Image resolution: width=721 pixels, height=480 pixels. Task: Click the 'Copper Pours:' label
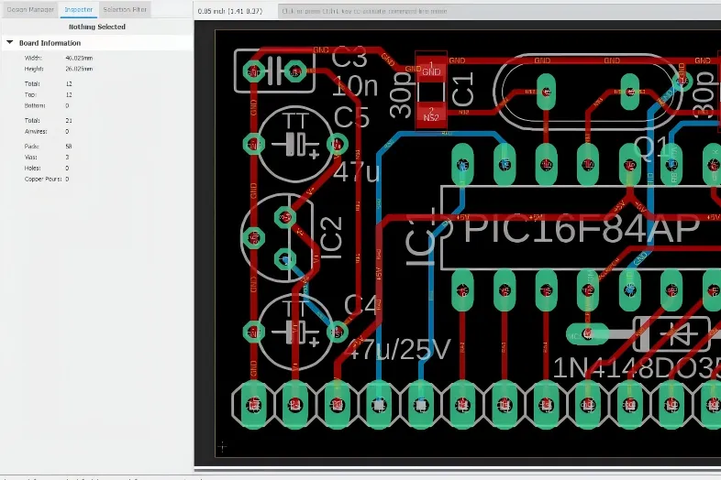click(x=43, y=180)
